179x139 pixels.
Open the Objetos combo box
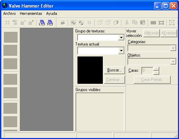click(x=152, y=61)
